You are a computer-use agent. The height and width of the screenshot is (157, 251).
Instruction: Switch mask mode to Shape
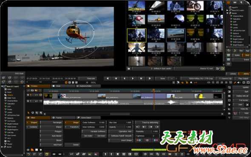coord(72,122)
